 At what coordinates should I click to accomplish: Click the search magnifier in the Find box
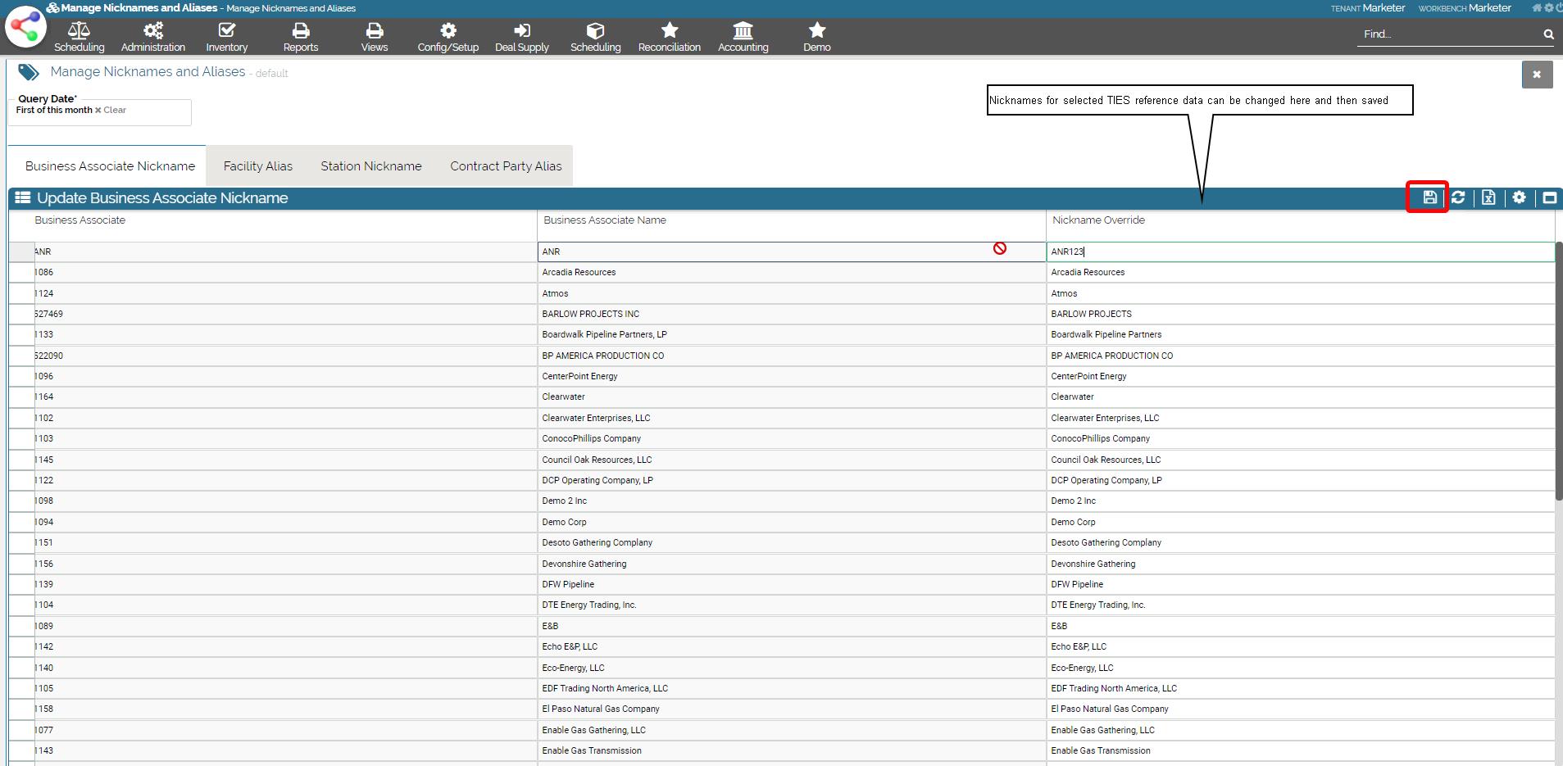(1548, 34)
